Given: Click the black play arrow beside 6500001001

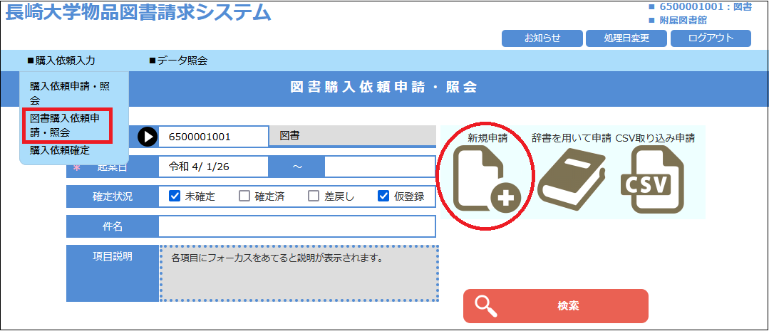Looking at the screenshot, I should click(148, 137).
